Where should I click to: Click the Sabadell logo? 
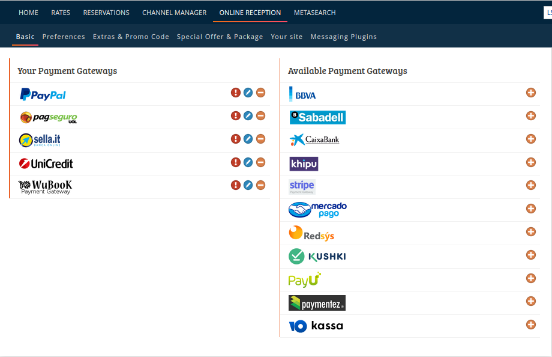[x=317, y=117]
